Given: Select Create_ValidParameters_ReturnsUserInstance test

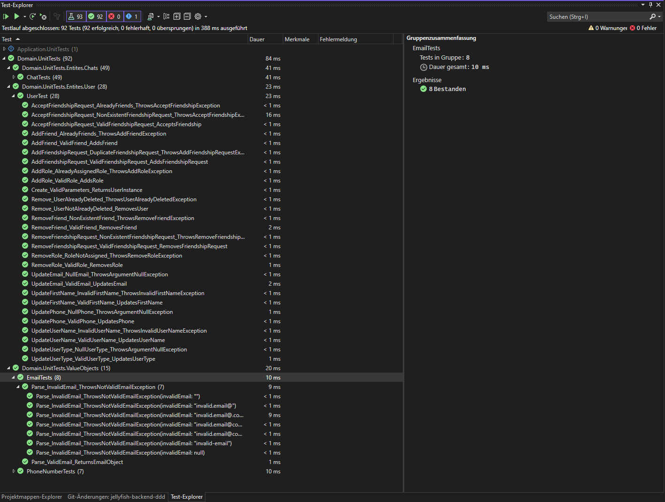Looking at the screenshot, I should click(x=87, y=190).
